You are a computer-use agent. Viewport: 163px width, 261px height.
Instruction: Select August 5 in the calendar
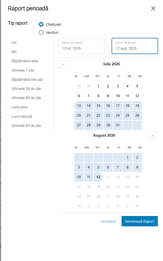tap(98, 167)
